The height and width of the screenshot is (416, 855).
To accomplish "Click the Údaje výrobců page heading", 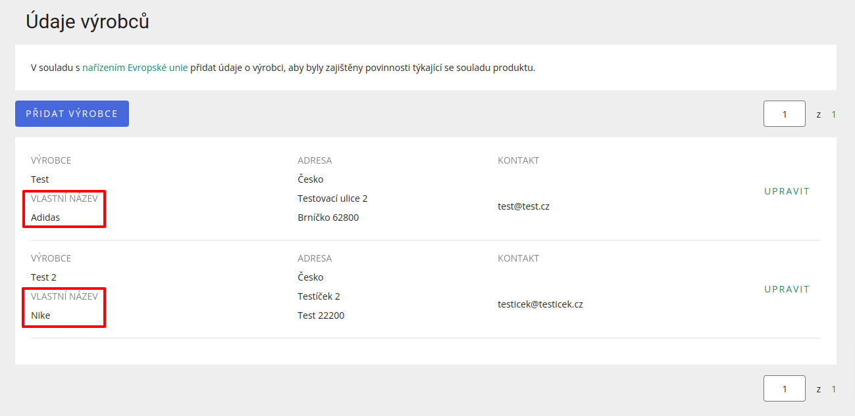I will tap(88, 22).
